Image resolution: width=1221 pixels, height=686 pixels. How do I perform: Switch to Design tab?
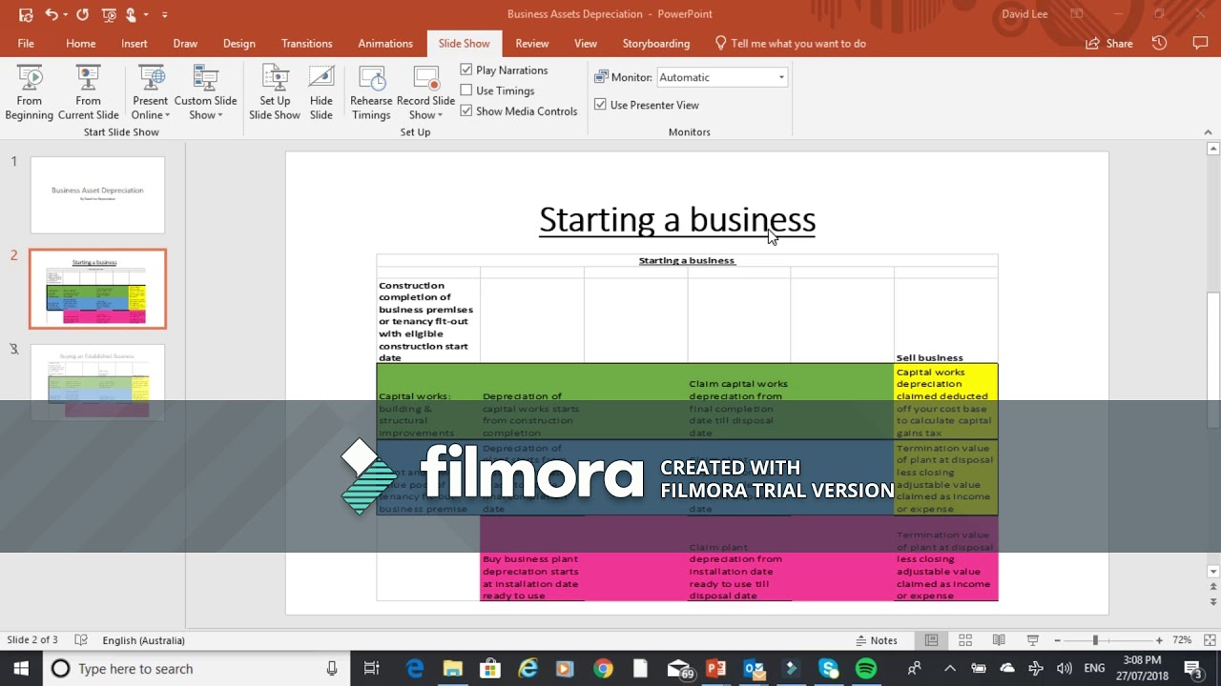coord(239,43)
